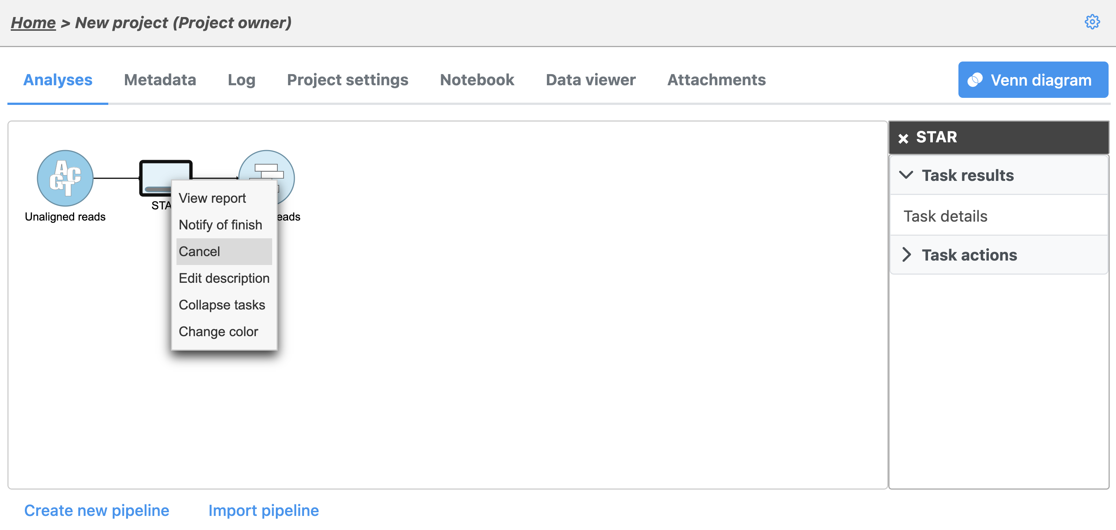Choose Edit description in context menu
The width and height of the screenshot is (1116, 530).
tap(224, 278)
